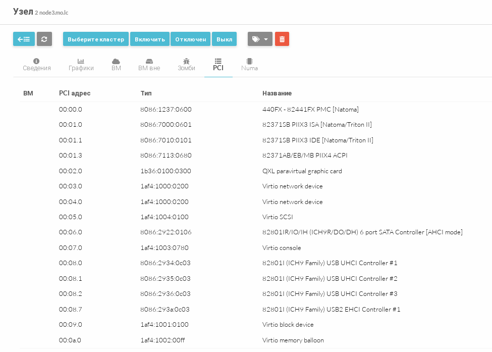Open the 'ВМ' cloud tab
492x352 pixels.
pyautogui.click(x=116, y=65)
